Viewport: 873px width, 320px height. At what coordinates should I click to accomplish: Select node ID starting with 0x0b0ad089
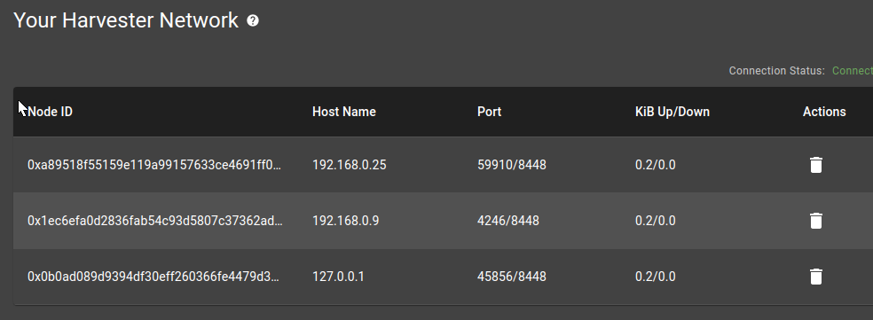[153, 277]
